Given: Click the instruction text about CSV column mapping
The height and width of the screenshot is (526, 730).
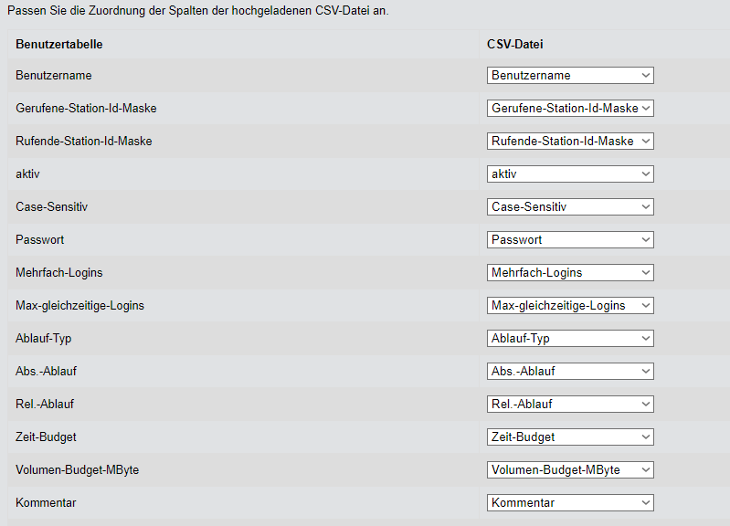Looking at the screenshot, I should [x=197, y=11].
